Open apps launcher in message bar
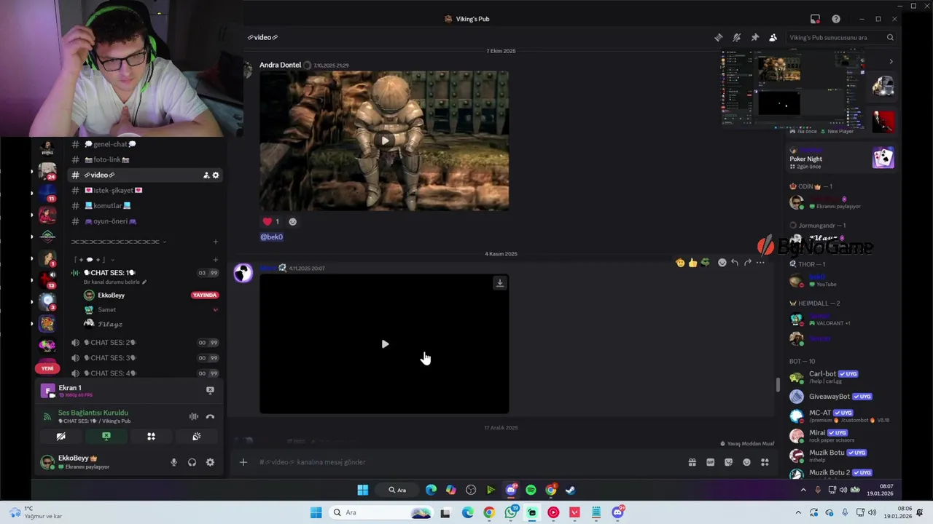This screenshot has width=933, height=524. click(x=765, y=462)
